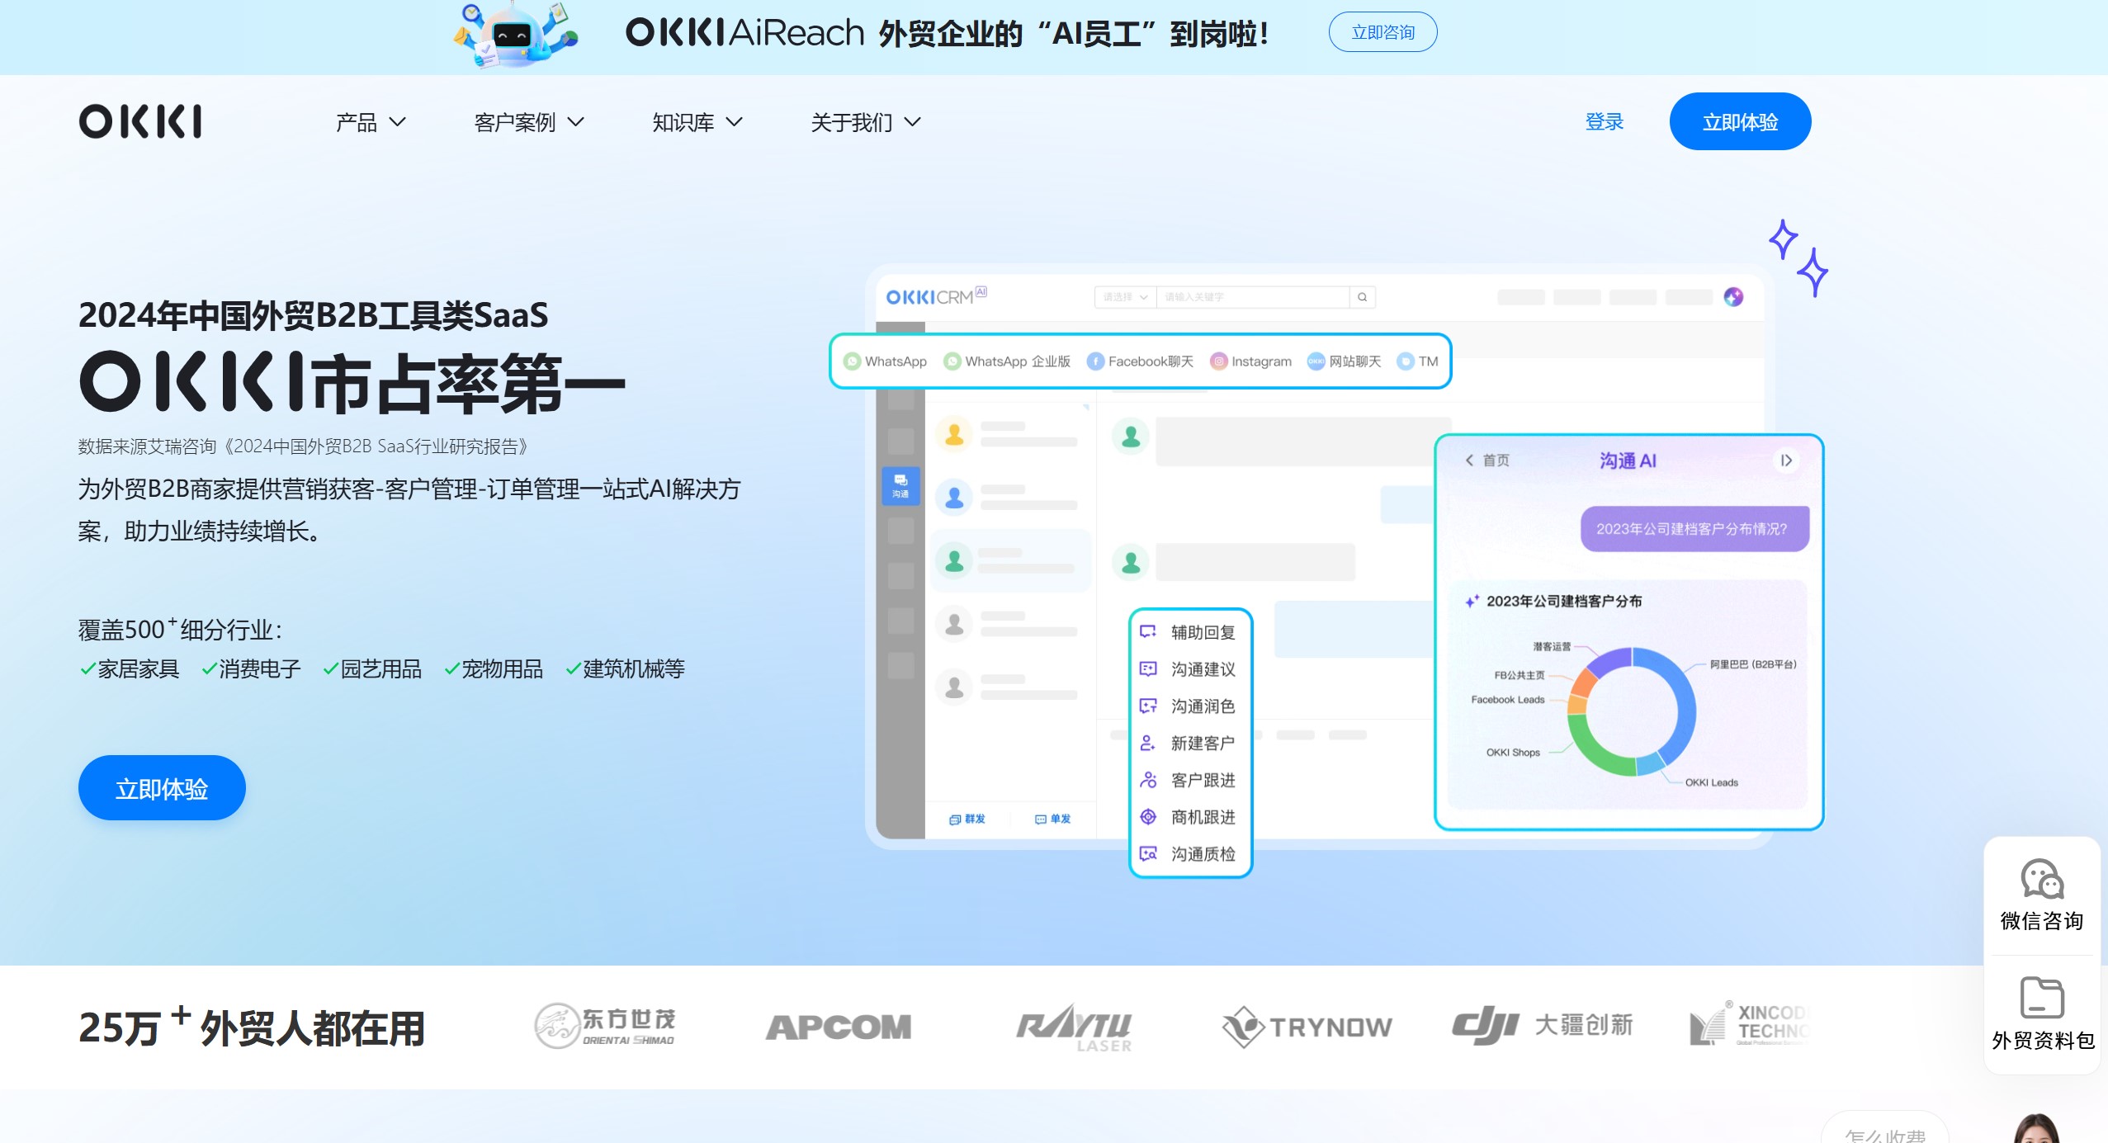Select the 新建客户 icon
The height and width of the screenshot is (1143, 2108).
click(1148, 743)
